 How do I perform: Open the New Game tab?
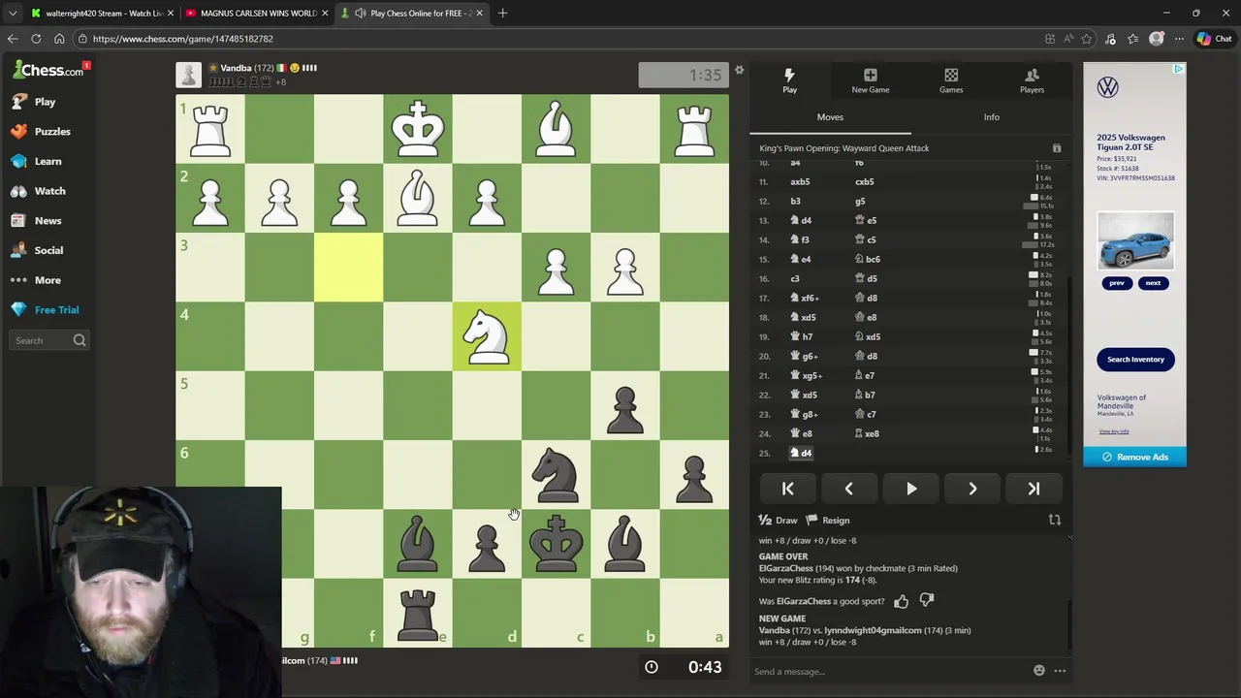coord(870,80)
